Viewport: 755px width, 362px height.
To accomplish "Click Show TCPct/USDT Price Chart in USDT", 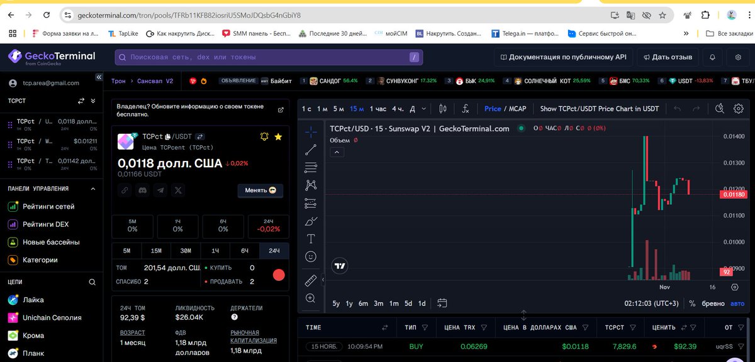I will pos(599,109).
